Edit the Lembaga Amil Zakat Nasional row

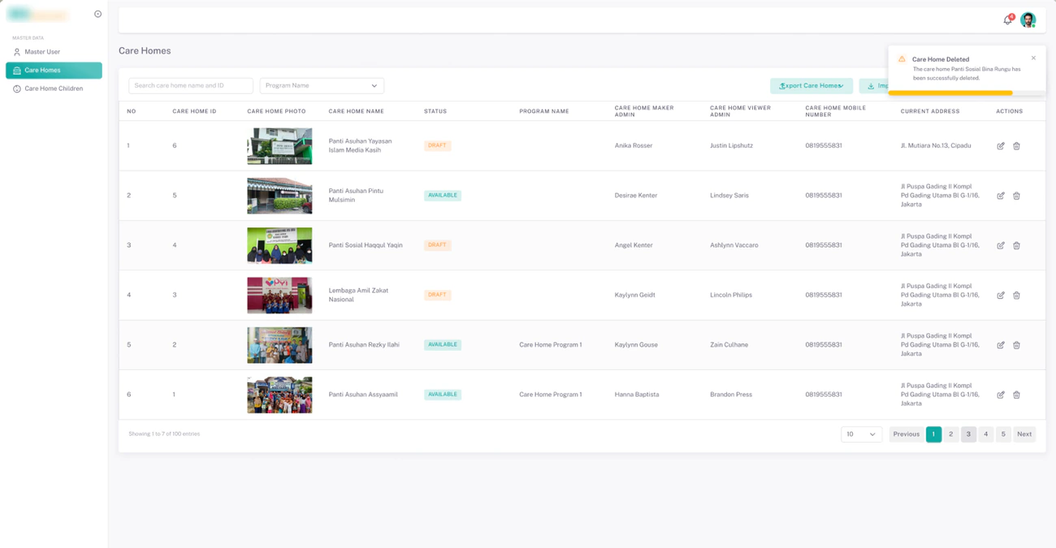[x=1001, y=296]
